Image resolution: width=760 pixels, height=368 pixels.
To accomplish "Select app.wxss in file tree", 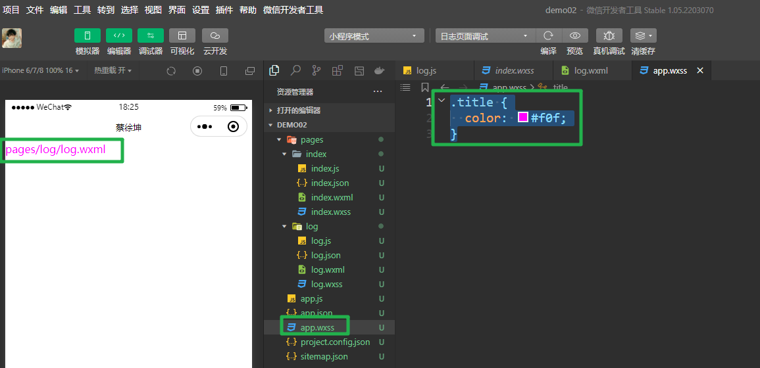I will (330, 327).
